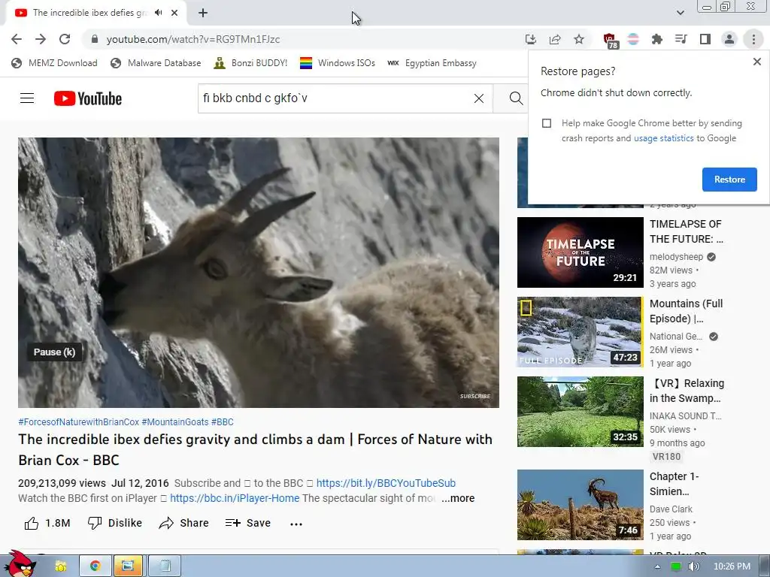
Task: Open a new browser tab
Action: pyautogui.click(x=203, y=13)
